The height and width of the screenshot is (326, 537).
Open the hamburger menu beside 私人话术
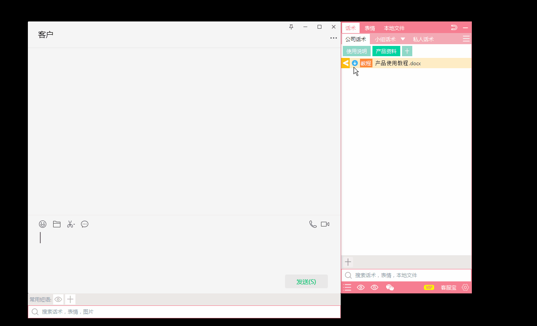466,39
